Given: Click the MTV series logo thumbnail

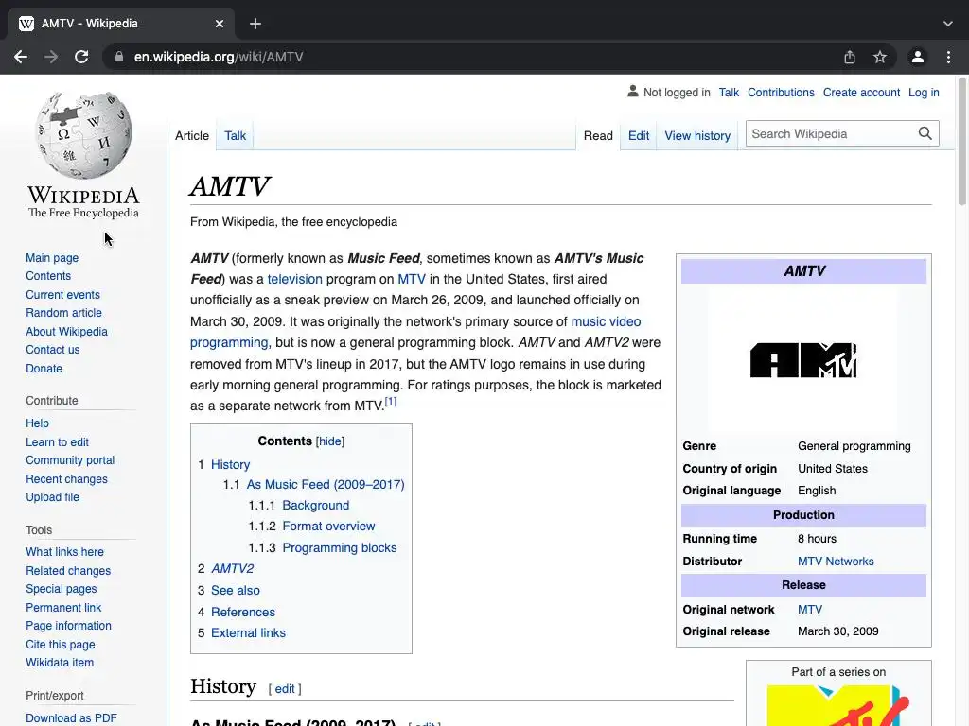Looking at the screenshot, I should click(x=838, y=705).
